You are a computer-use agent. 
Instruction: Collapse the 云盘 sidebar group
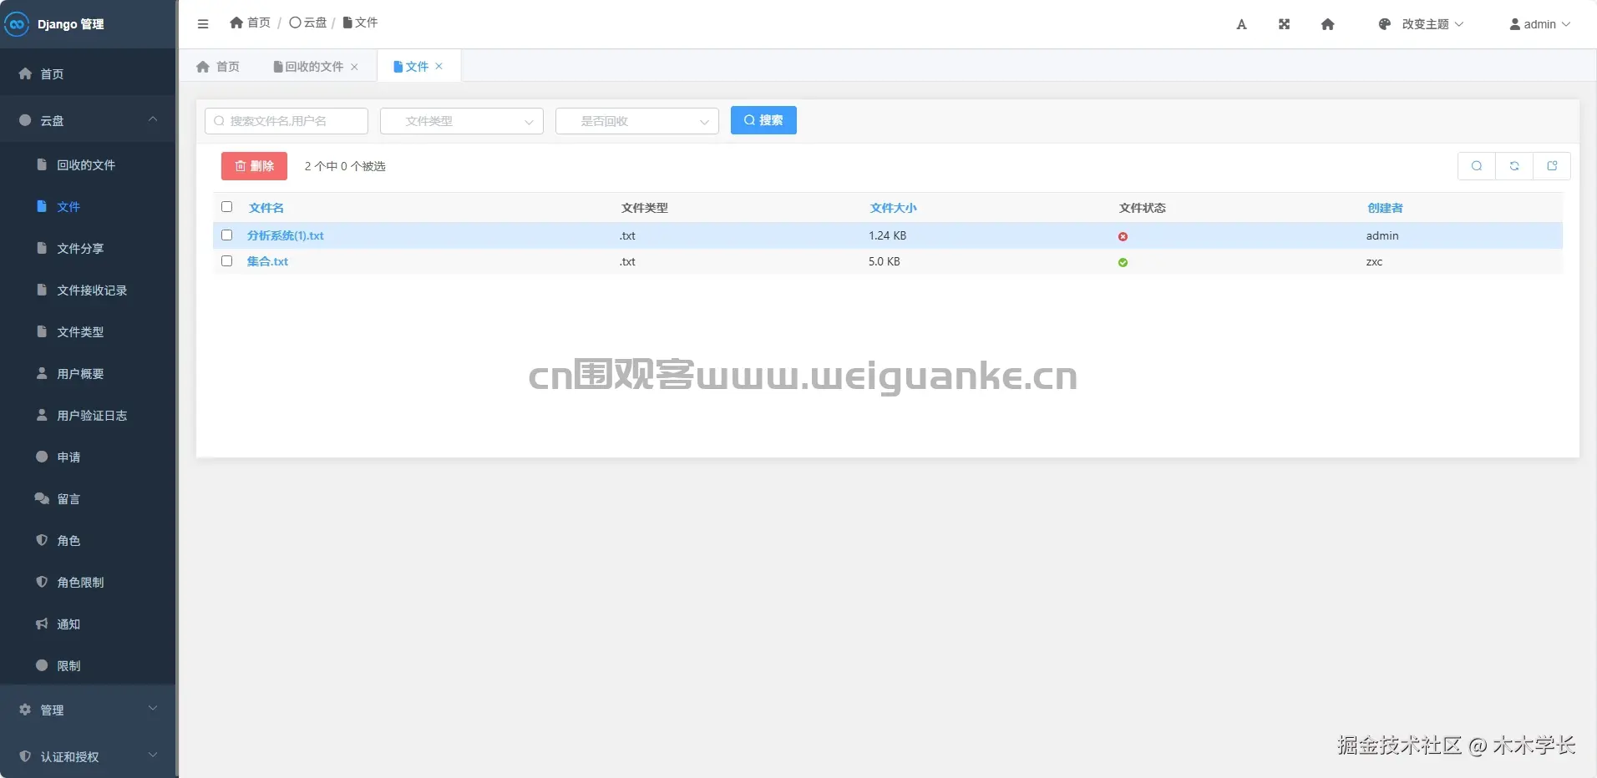(88, 121)
